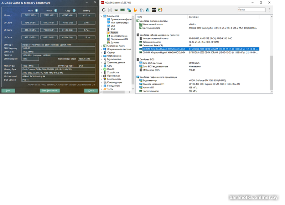Screen dimensions: 285x205
Task: Launch stability test via flame toolbar icon
Action: coord(135,10)
